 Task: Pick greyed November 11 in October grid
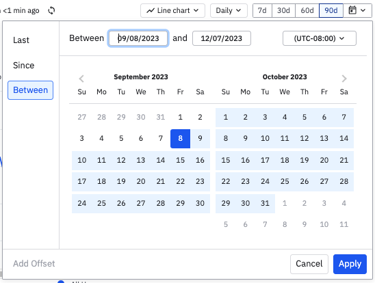coord(344,224)
